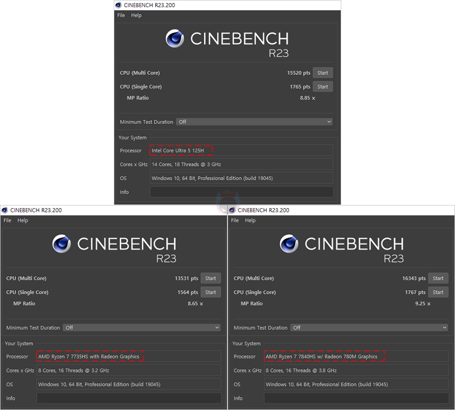
Task: Click processor field 'AMD Ryzen 7 7735HS with Radeon Graphics'
Action: pos(129,356)
